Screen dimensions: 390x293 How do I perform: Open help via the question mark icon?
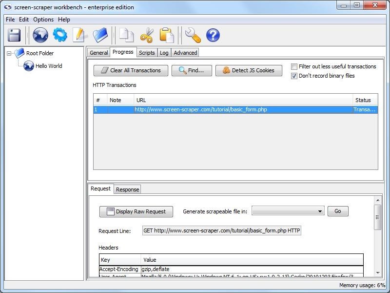(213, 35)
